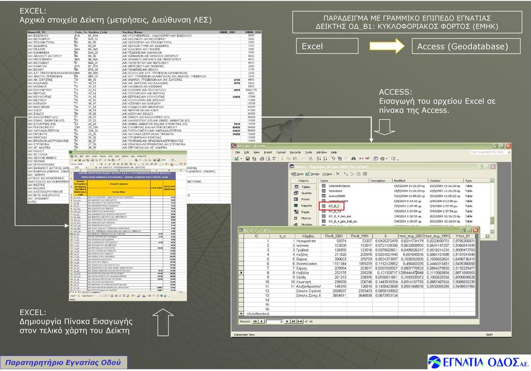Image resolution: width=531 pixels, height=371 pixels.
Task: Click the Πληθ_2001 column header in table
Action: pyautogui.click(x=334, y=236)
